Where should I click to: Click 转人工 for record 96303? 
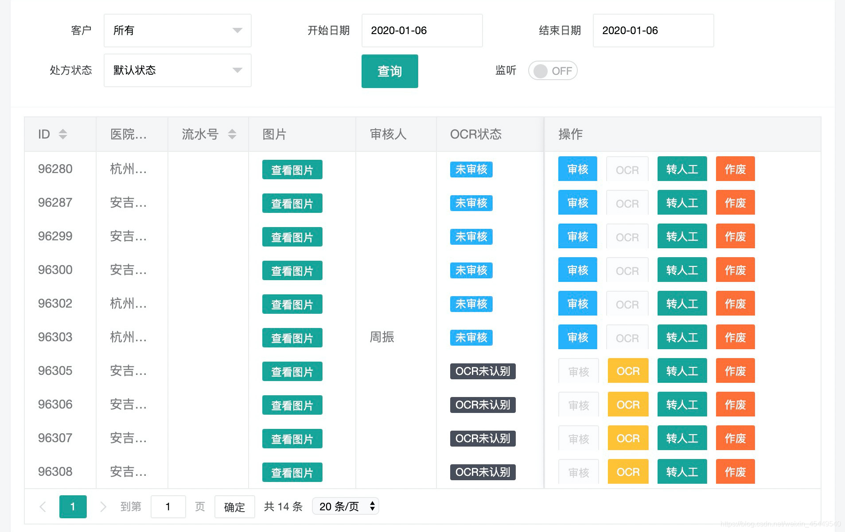(682, 337)
